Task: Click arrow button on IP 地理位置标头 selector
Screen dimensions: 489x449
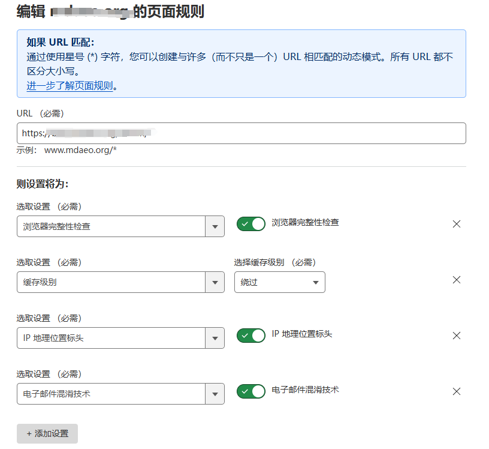Action: pos(215,338)
